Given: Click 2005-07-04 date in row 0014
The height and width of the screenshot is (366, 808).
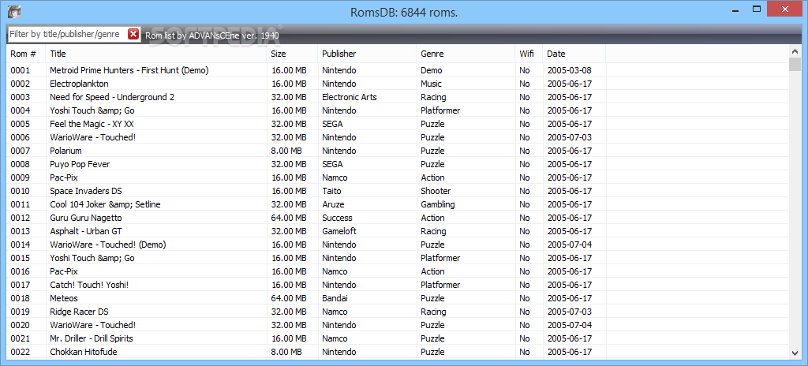Looking at the screenshot, I should click(x=569, y=245).
